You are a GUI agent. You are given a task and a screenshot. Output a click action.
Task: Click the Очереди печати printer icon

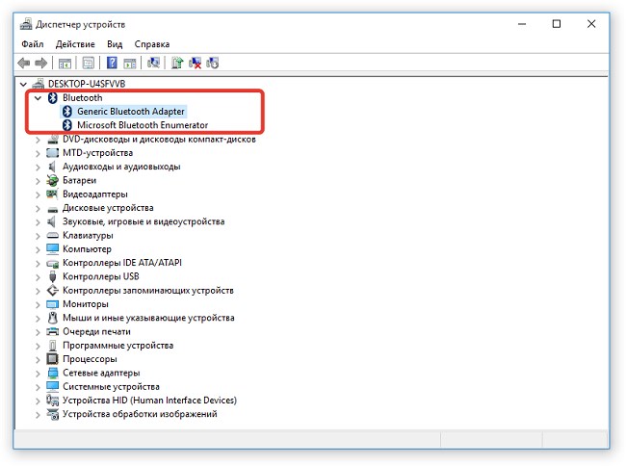click(x=52, y=331)
